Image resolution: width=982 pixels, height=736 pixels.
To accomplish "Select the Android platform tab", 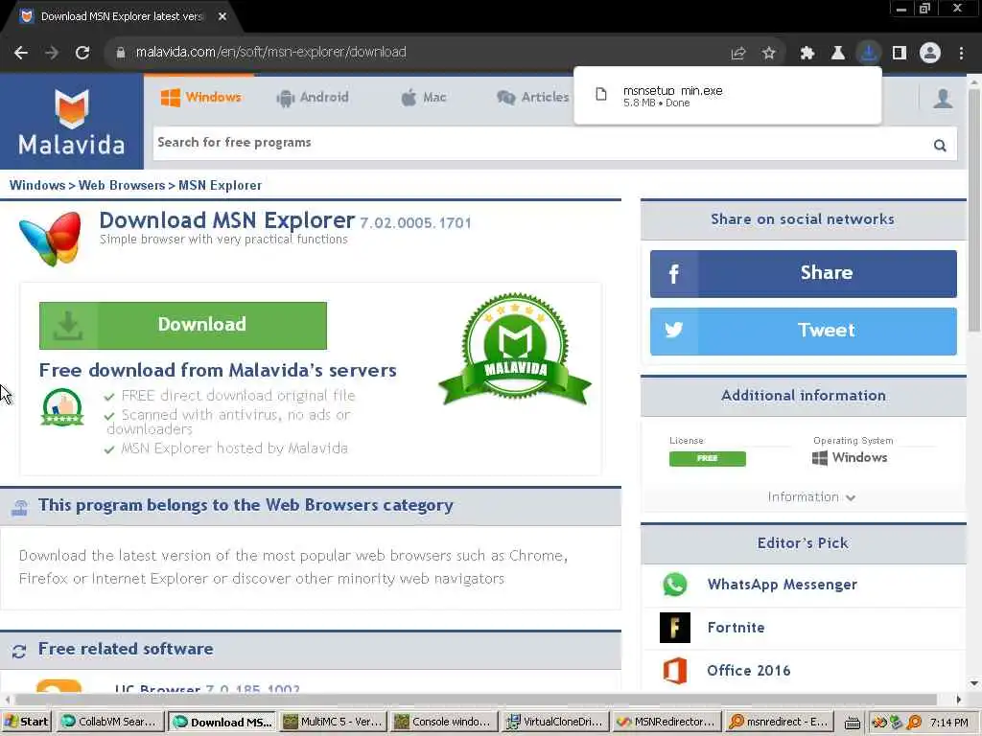I will 313,97.
